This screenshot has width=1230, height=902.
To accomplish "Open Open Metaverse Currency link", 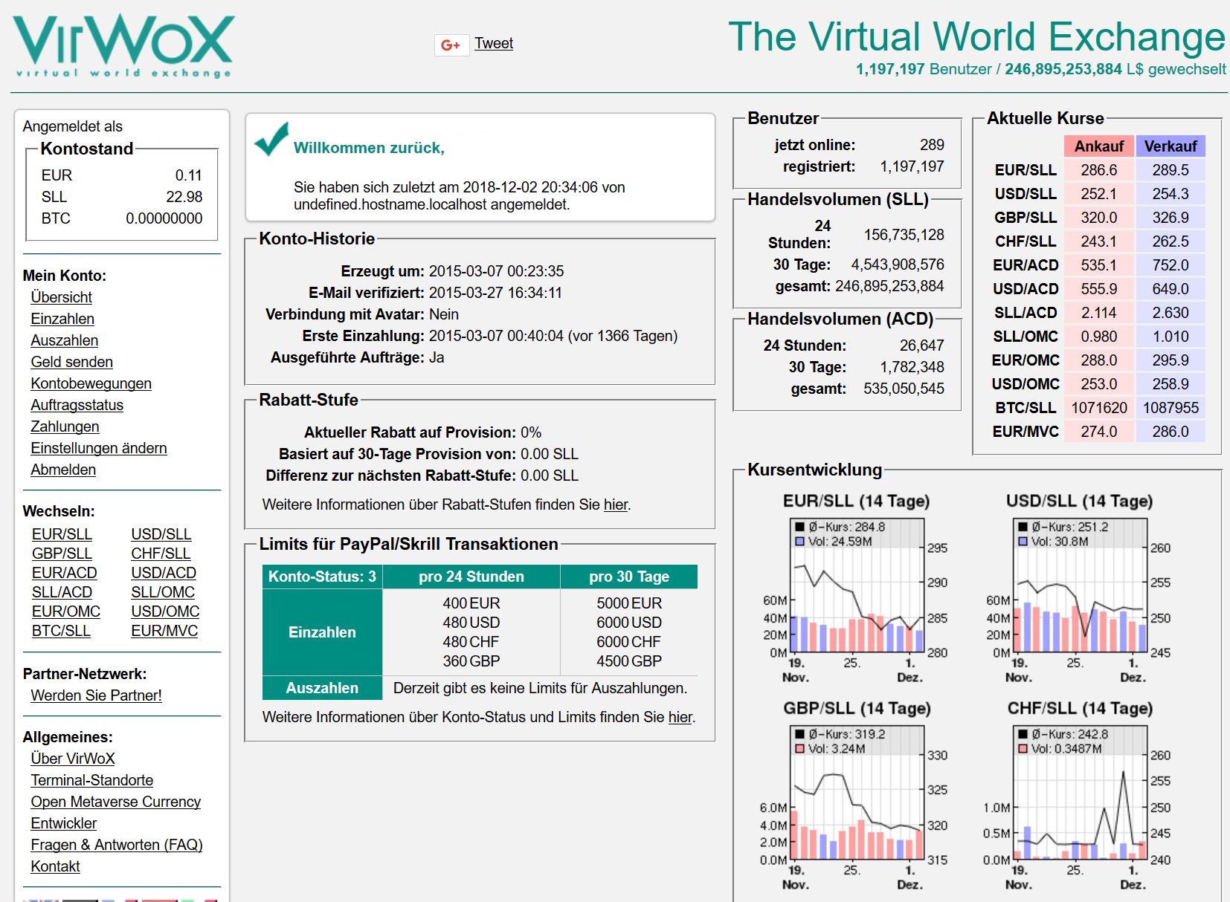I will [x=116, y=802].
